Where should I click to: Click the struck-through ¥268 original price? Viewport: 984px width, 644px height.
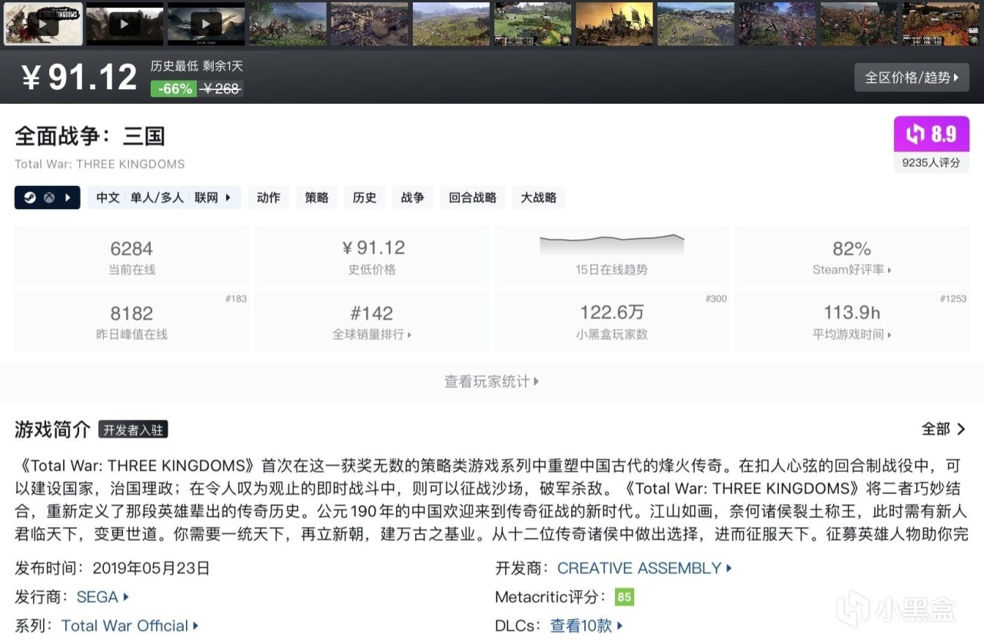(221, 89)
